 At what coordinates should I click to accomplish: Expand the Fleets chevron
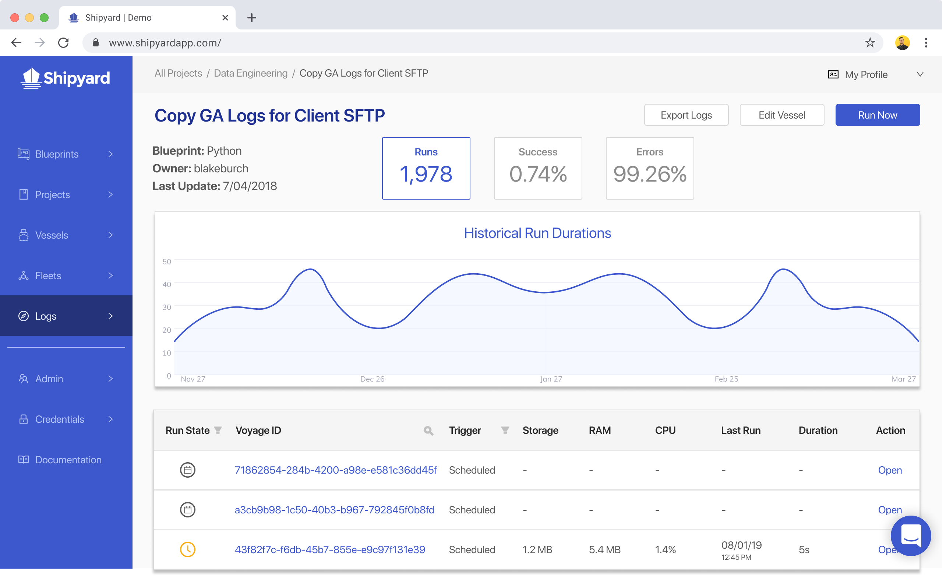pos(110,276)
